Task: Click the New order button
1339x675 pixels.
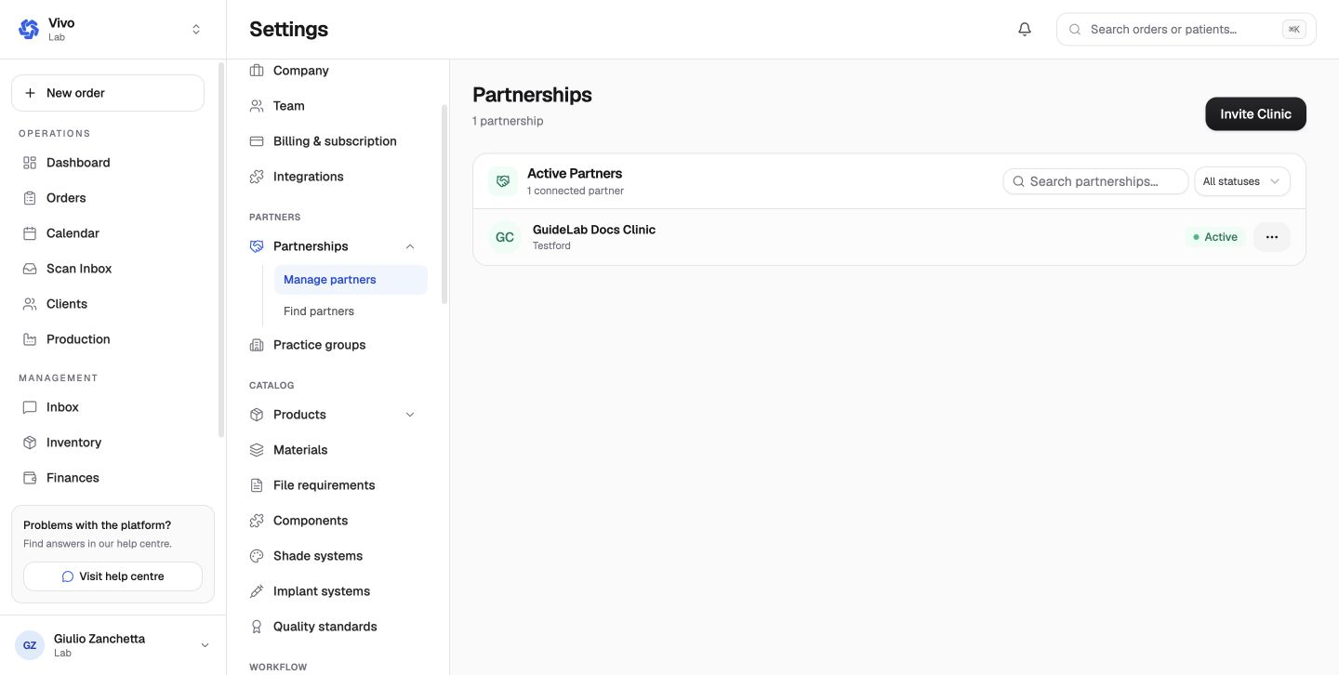Action: coord(108,93)
